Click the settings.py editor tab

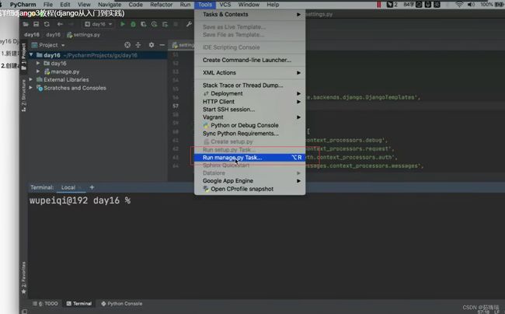[x=183, y=45]
